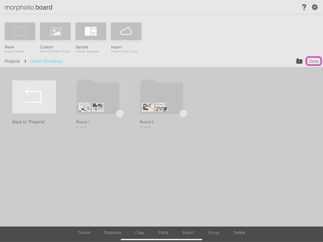323x242 pixels.
Task: Open settings gear icon
Action: click(315, 7)
